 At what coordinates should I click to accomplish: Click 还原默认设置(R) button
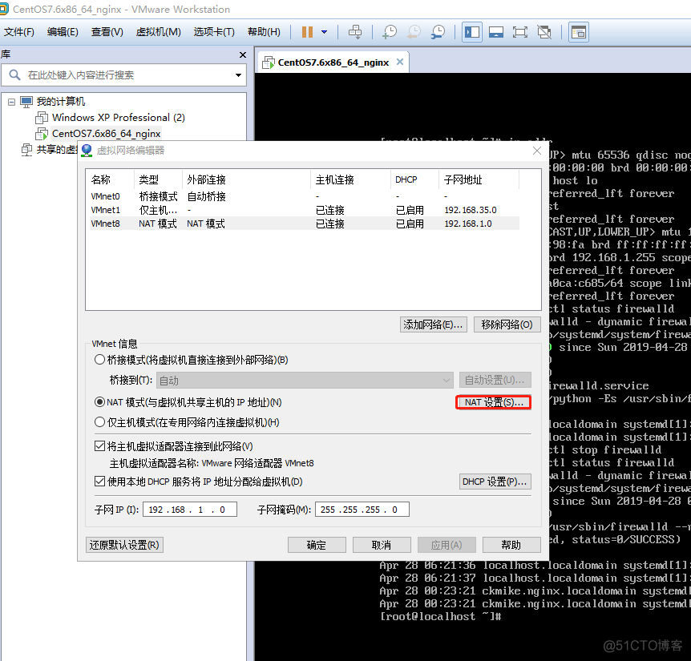pos(124,545)
